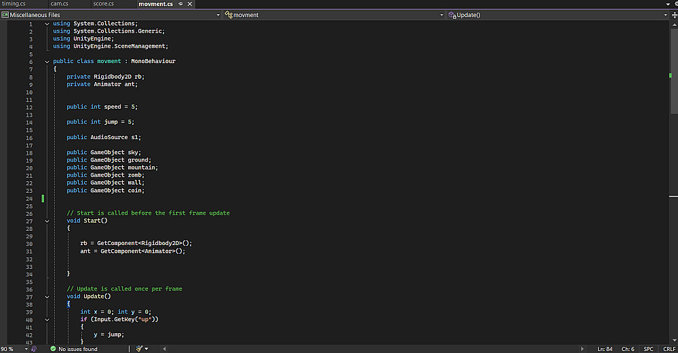
Task: Collapse the if Input.GetKey block at line 40
Action: tap(47, 320)
